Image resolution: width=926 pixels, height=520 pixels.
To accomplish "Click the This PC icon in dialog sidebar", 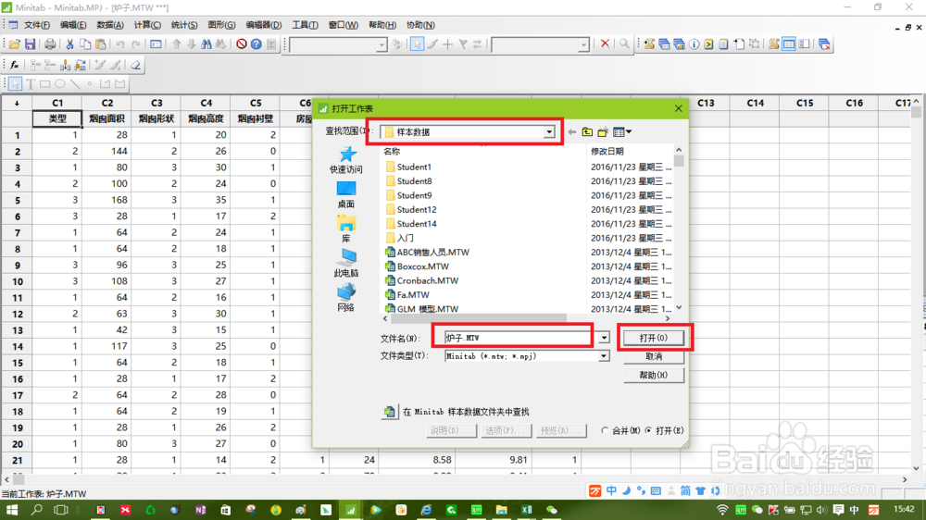I will 346,264.
